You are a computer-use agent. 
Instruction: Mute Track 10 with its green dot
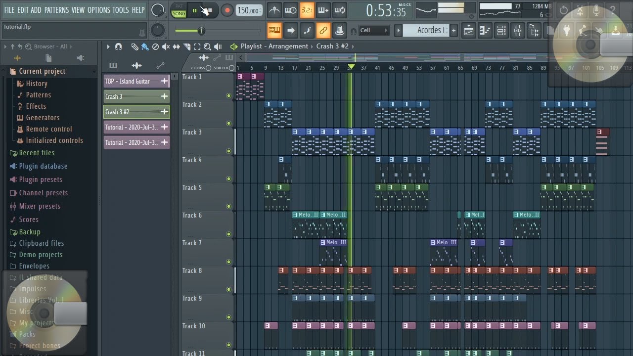228,345
